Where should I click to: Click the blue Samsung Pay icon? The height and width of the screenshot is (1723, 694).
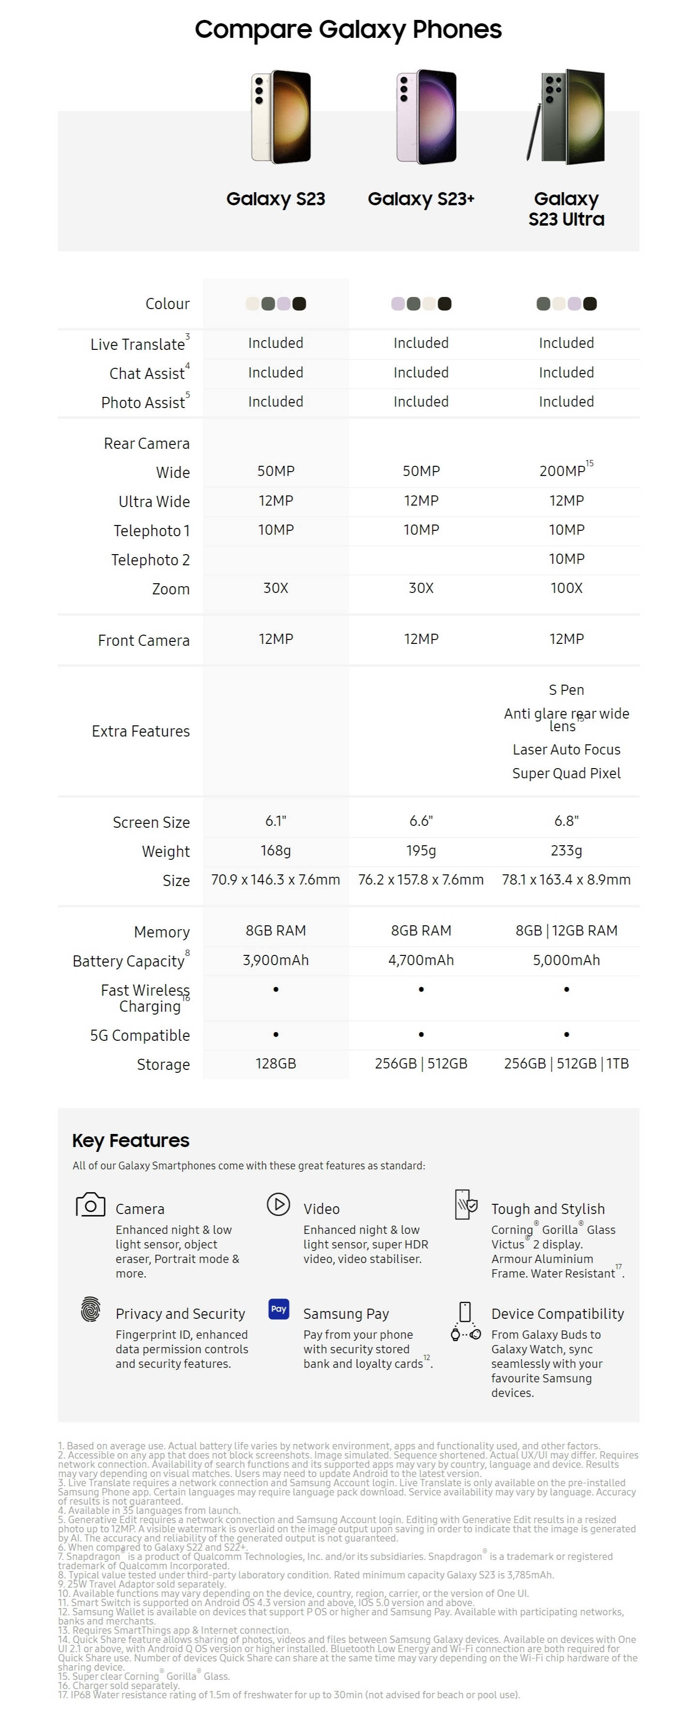click(x=279, y=1309)
